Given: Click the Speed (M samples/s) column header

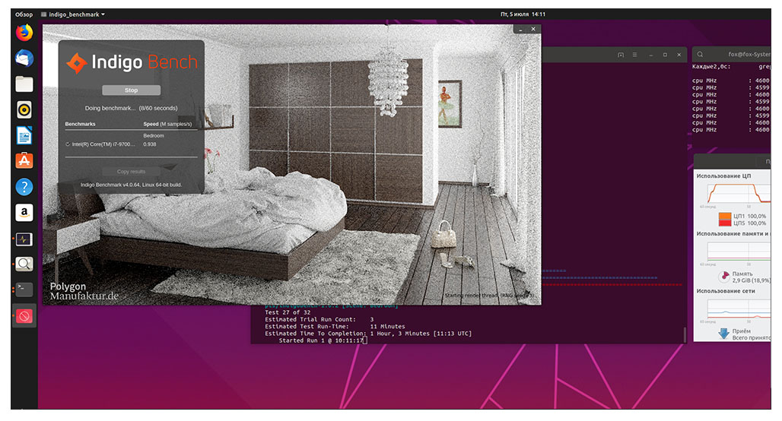Looking at the screenshot, I should 167,124.
